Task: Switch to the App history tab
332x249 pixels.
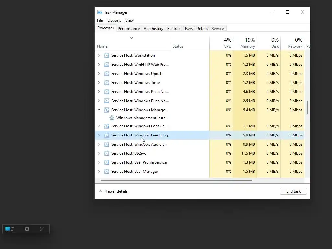Action: [x=153, y=29]
